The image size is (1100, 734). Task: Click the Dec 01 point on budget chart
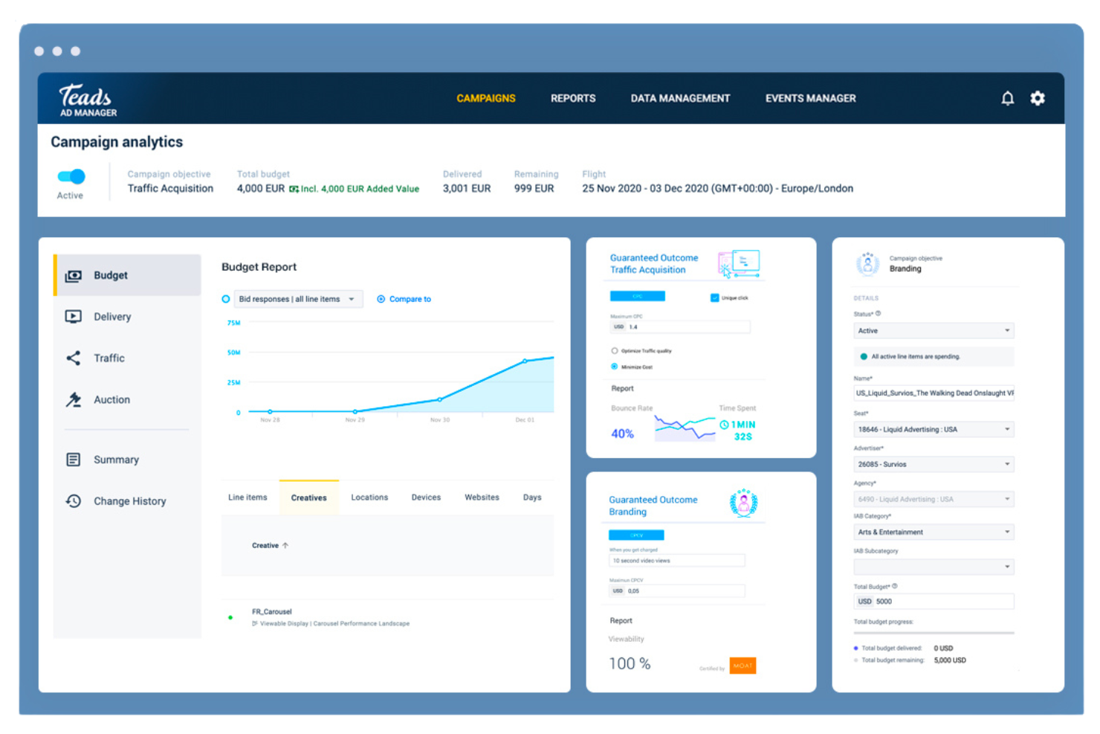click(x=525, y=361)
